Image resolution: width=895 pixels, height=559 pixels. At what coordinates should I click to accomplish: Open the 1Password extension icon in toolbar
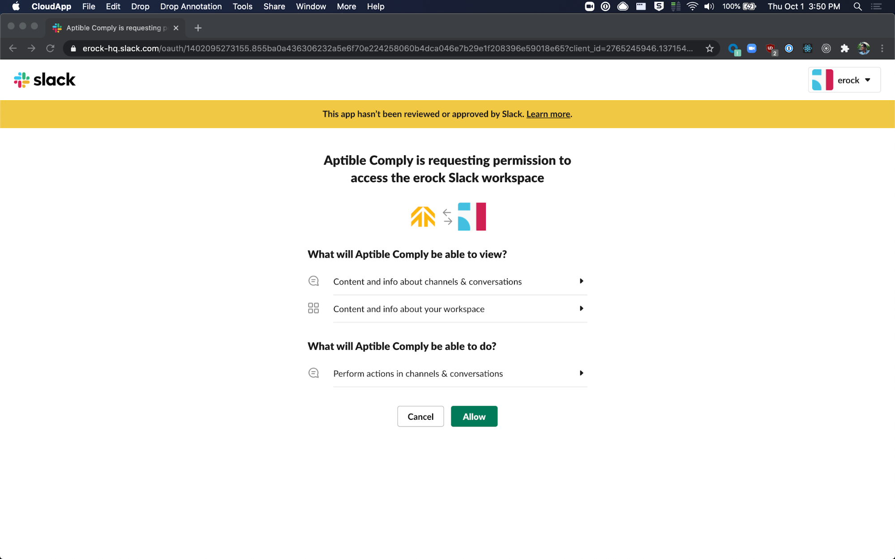coord(789,48)
